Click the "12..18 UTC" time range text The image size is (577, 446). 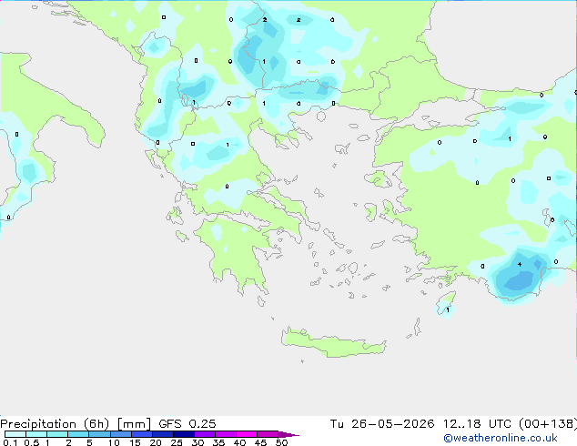[477, 424]
